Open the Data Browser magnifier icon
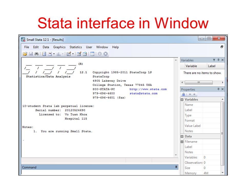 pos(85,54)
